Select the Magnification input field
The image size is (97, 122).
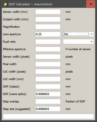[x=48, y=27]
